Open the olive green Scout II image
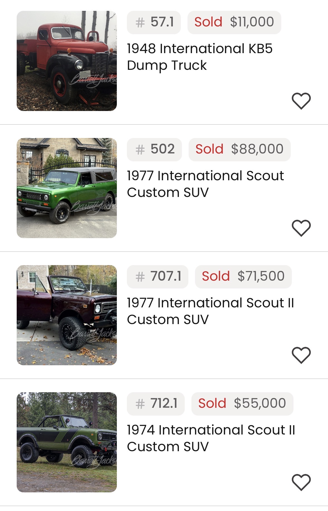This screenshot has width=328, height=511. point(67,442)
